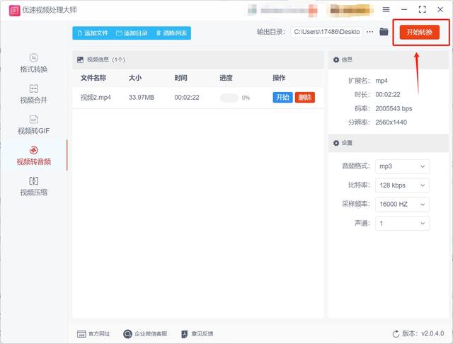This screenshot has height=344, width=453.
Task: Click the gear icon beside 信息
Action: (336, 59)
